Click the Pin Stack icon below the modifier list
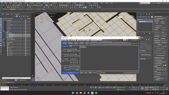Image resolution: width=169 pixels, height=95 pixels. (138, 34)
